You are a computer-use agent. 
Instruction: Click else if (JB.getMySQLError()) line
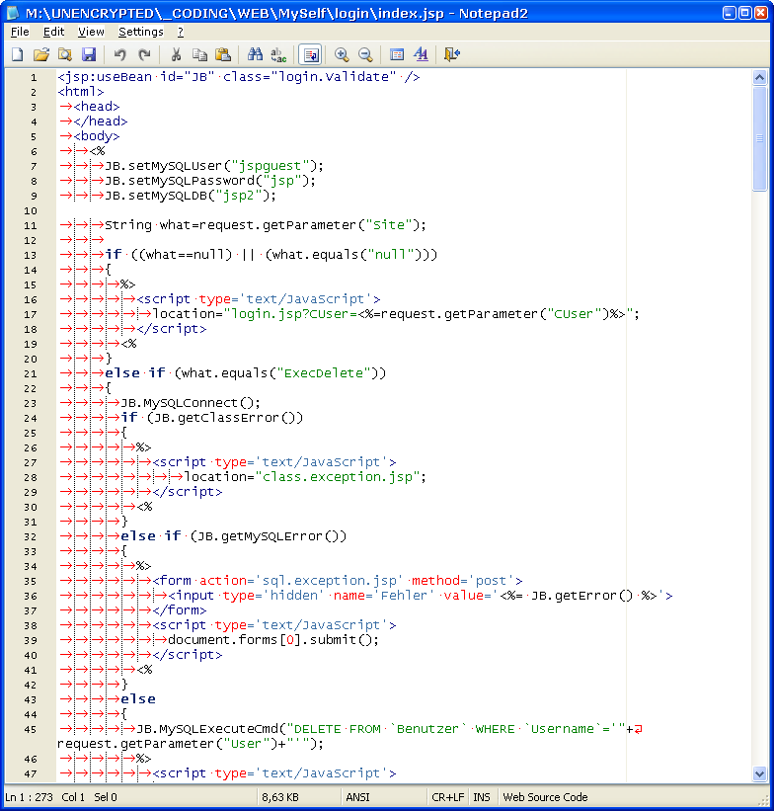(234, 536)
